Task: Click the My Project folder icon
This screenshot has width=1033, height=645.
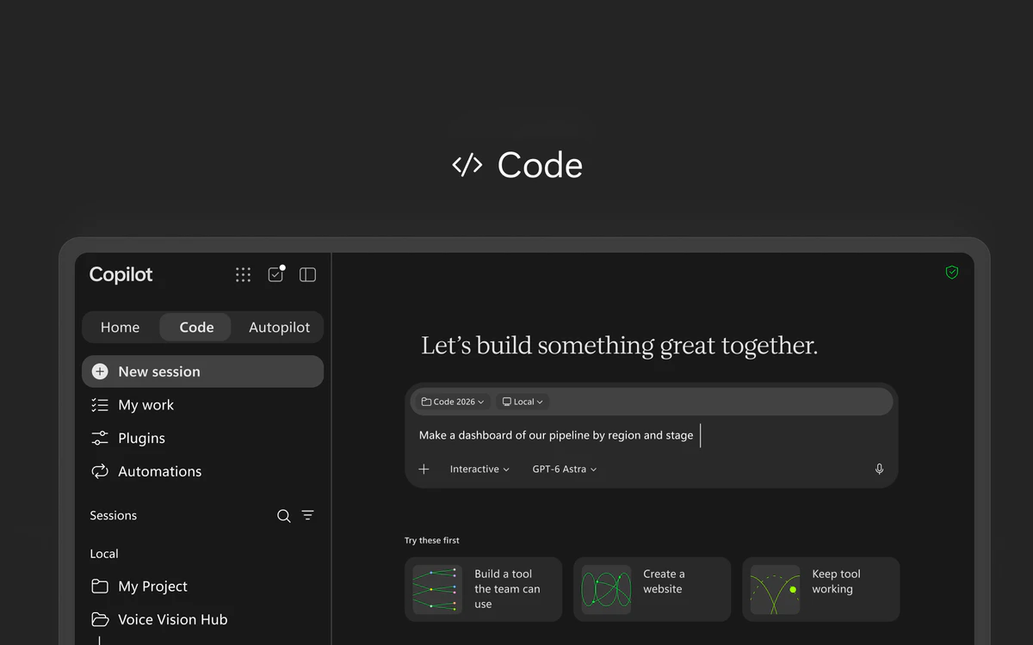Action: click(100, 587)
